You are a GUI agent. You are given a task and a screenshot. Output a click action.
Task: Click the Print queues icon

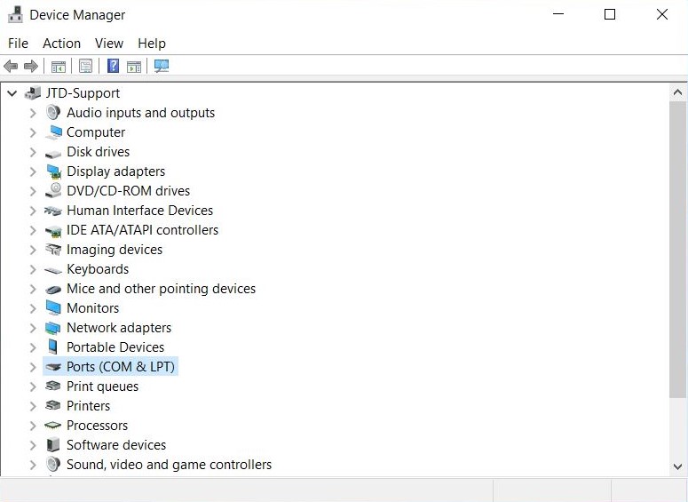click(52, 386)
